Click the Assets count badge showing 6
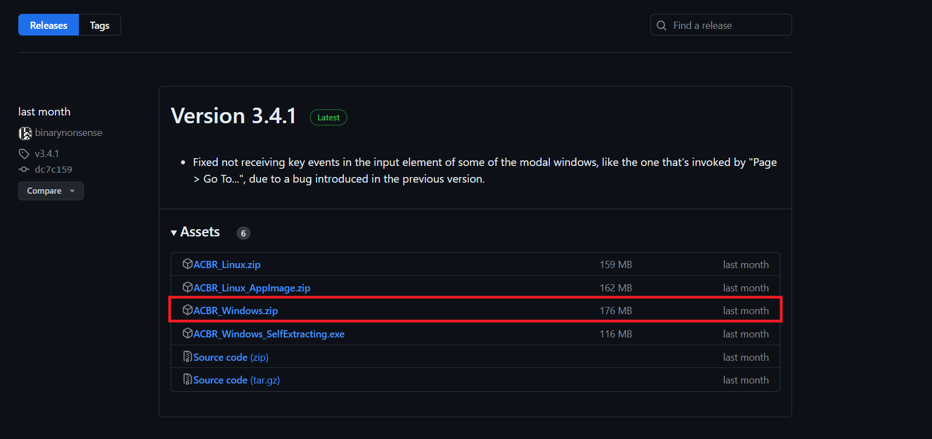932x439 pixels. point(243,233)
